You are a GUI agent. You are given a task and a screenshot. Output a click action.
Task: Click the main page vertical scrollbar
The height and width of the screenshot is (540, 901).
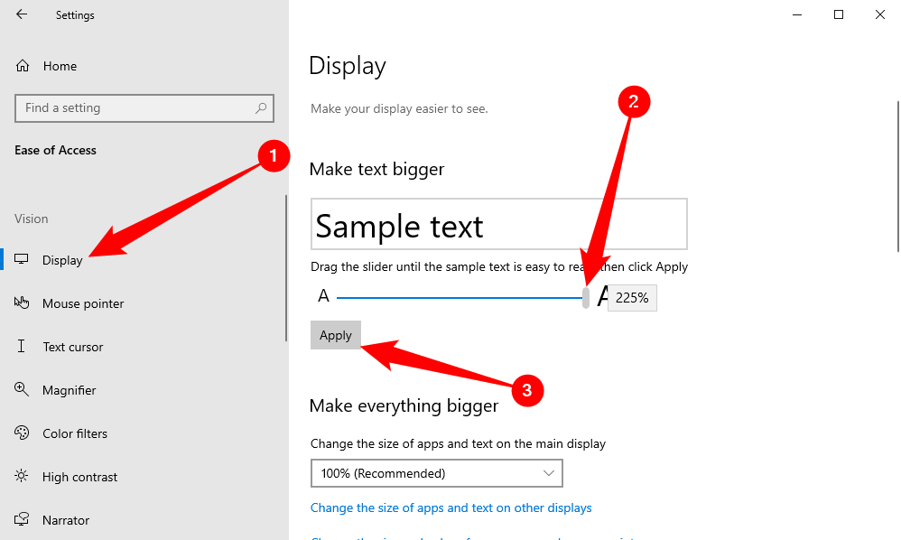point(898,176)
